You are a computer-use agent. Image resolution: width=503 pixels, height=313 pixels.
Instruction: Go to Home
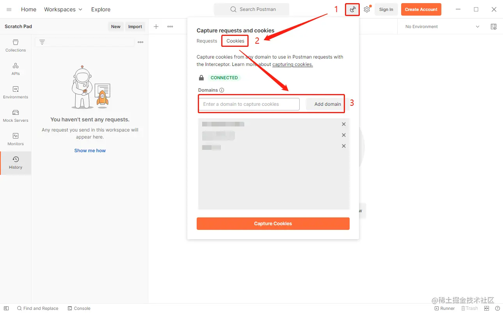(x=28, y=9)
